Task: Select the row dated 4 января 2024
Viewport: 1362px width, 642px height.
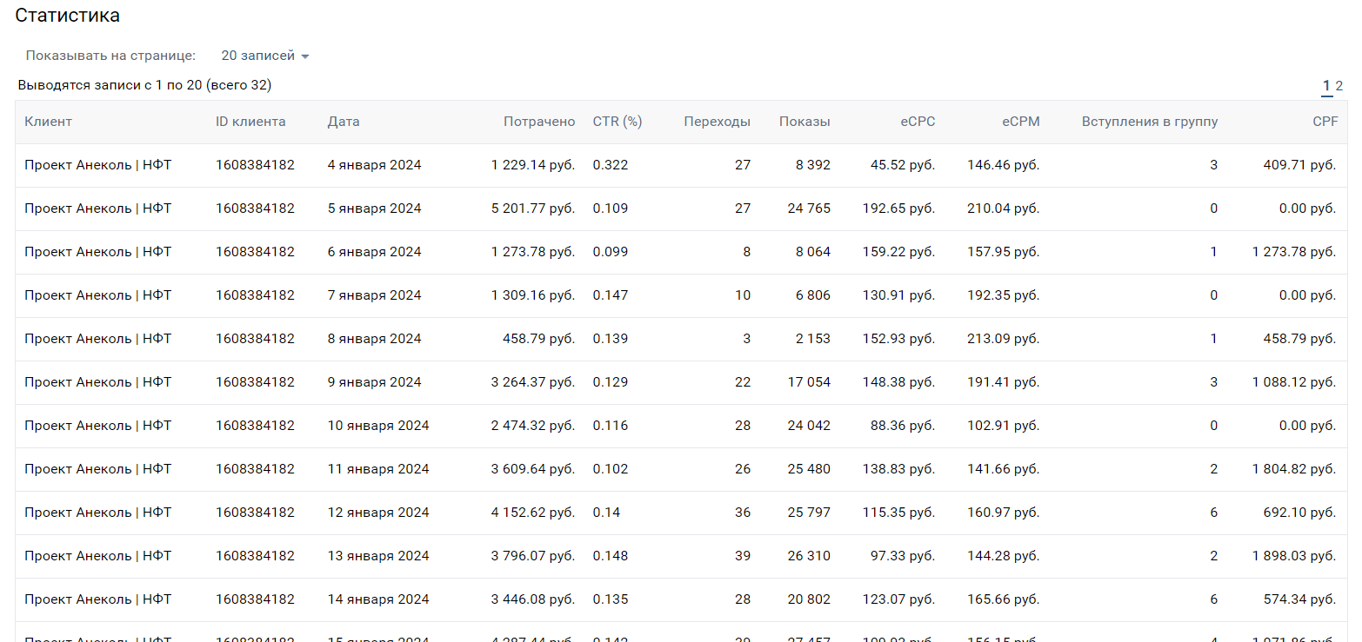Action: point(374,165)
